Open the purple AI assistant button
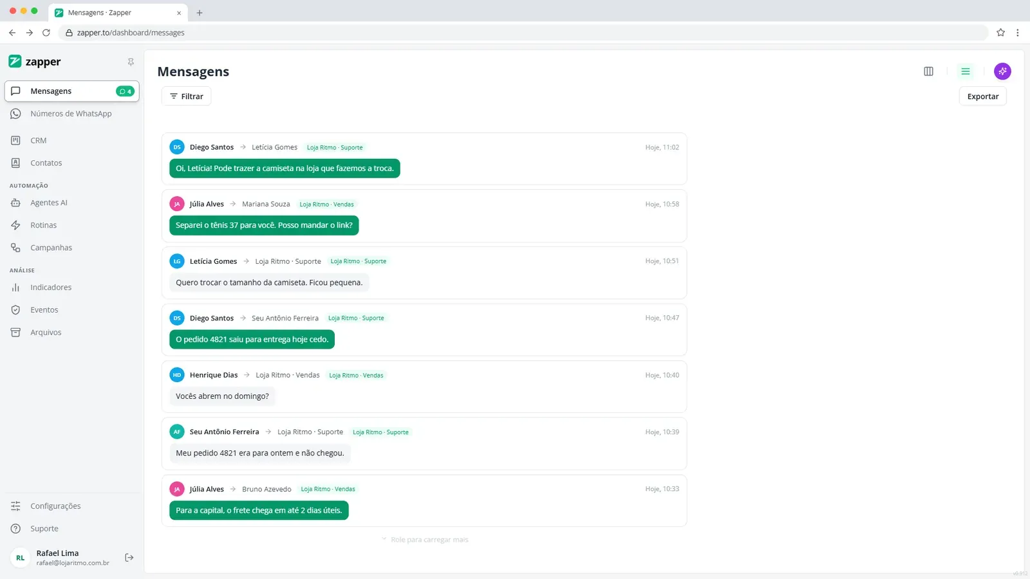Image resolution: width=1030 pixels, height=579 pixels. pos(1002,71)
